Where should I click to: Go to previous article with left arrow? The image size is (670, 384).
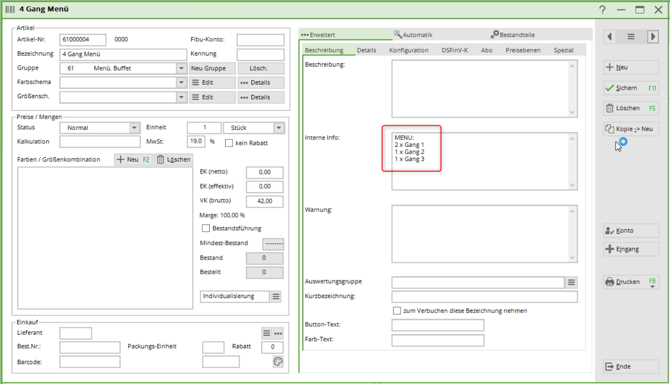point(610,37)
